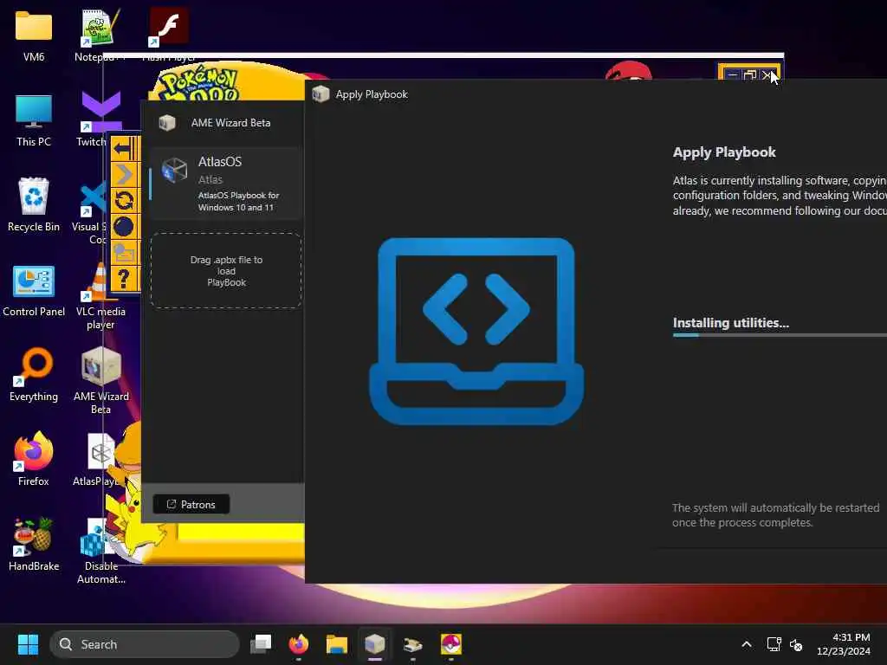Click the dark blue ball toolbar button

[x=123, y=227]
